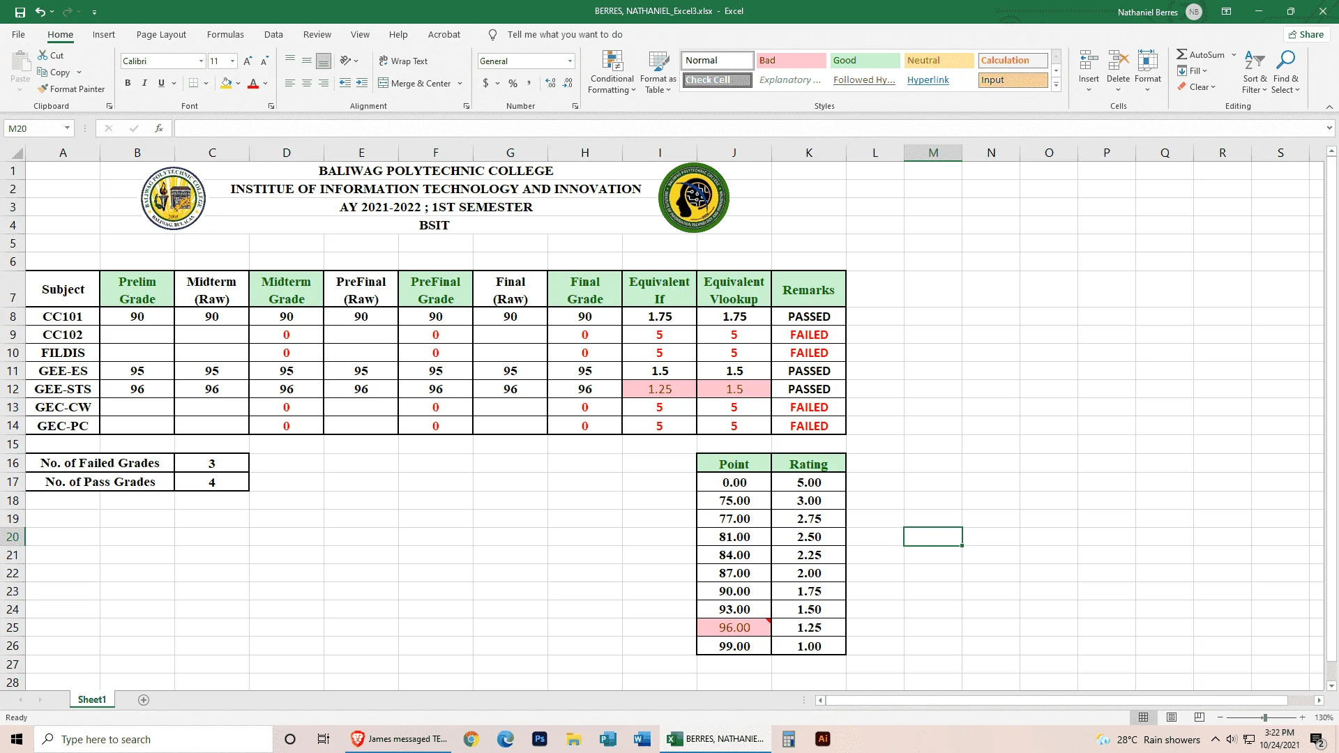Expand the font size dropdown
The width and height of the screenshot is (1339, 753).
click(x=232, y=61)
